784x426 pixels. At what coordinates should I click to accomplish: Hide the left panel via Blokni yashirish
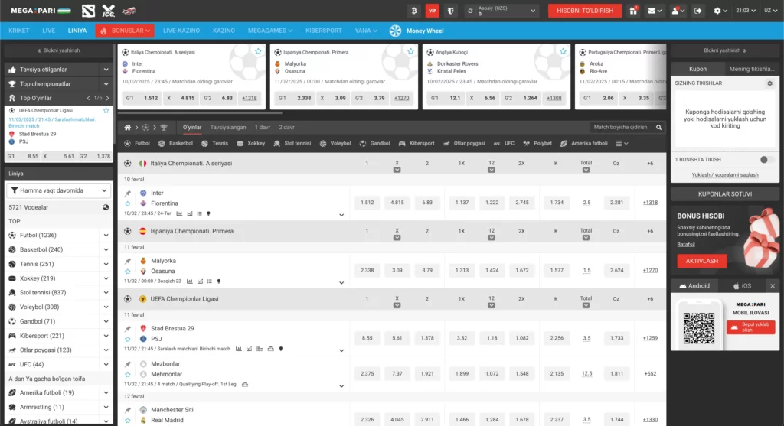pos(58,50)
